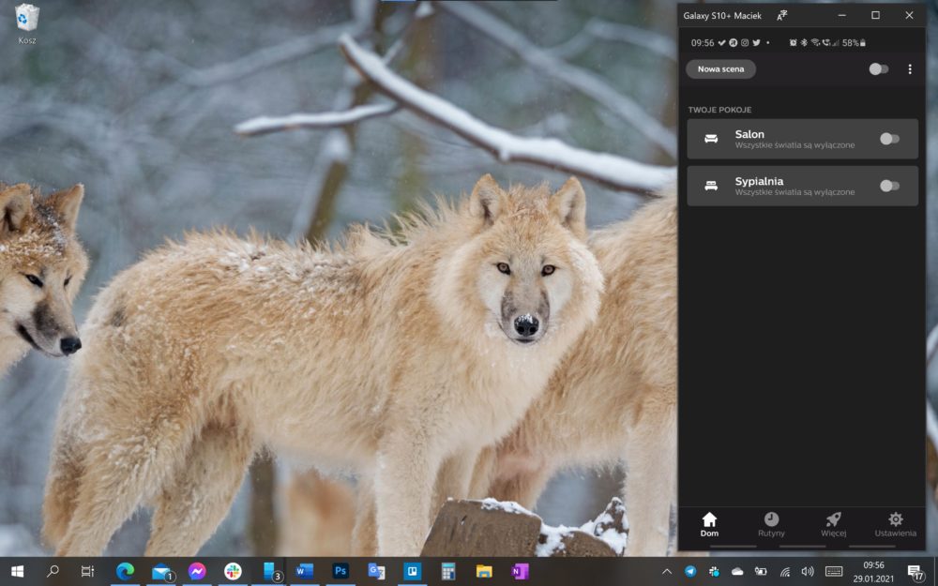Open the Windows Start menu

click(17, 572)
